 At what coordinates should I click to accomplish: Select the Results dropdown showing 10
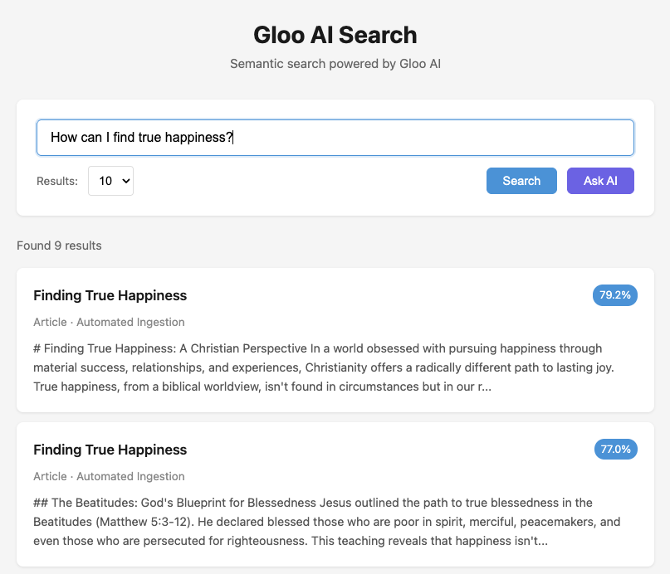pyautogui.click(x=110, y=181)
